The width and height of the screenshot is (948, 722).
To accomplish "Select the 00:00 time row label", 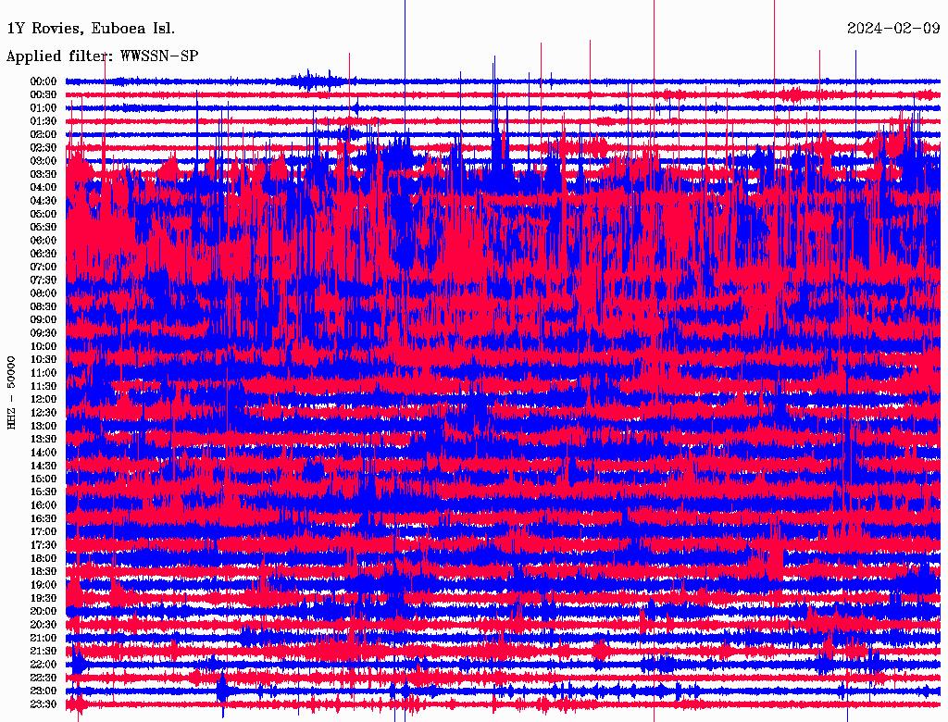I will coord(44,81).
